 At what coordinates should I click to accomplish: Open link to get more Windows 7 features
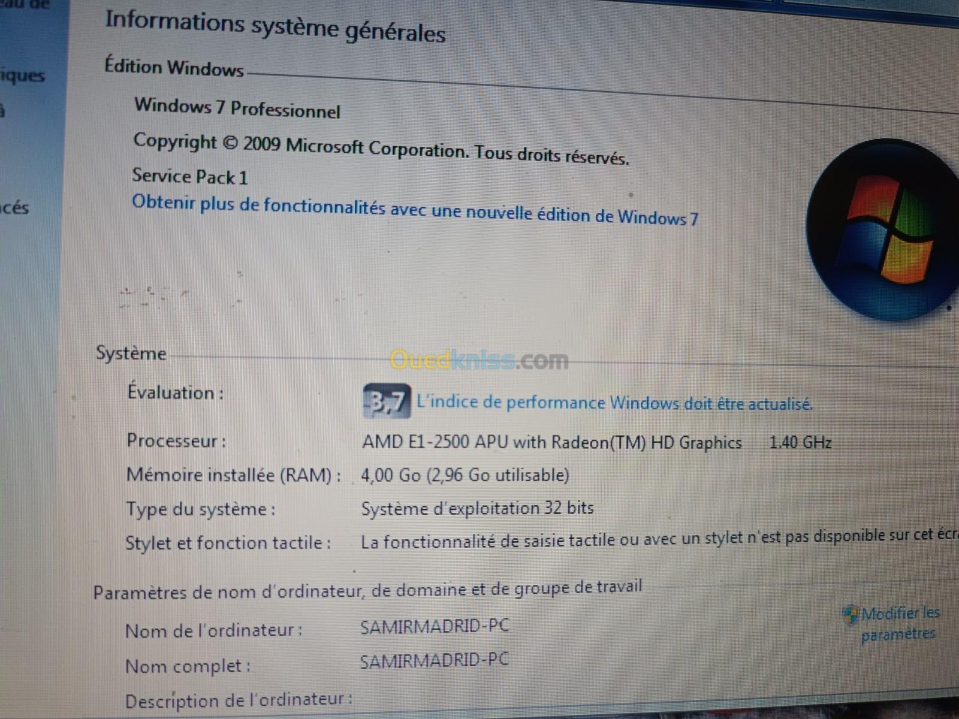[415, 210]
